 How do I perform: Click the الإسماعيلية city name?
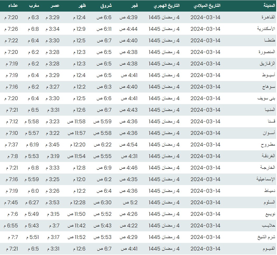tap(266, 179)
